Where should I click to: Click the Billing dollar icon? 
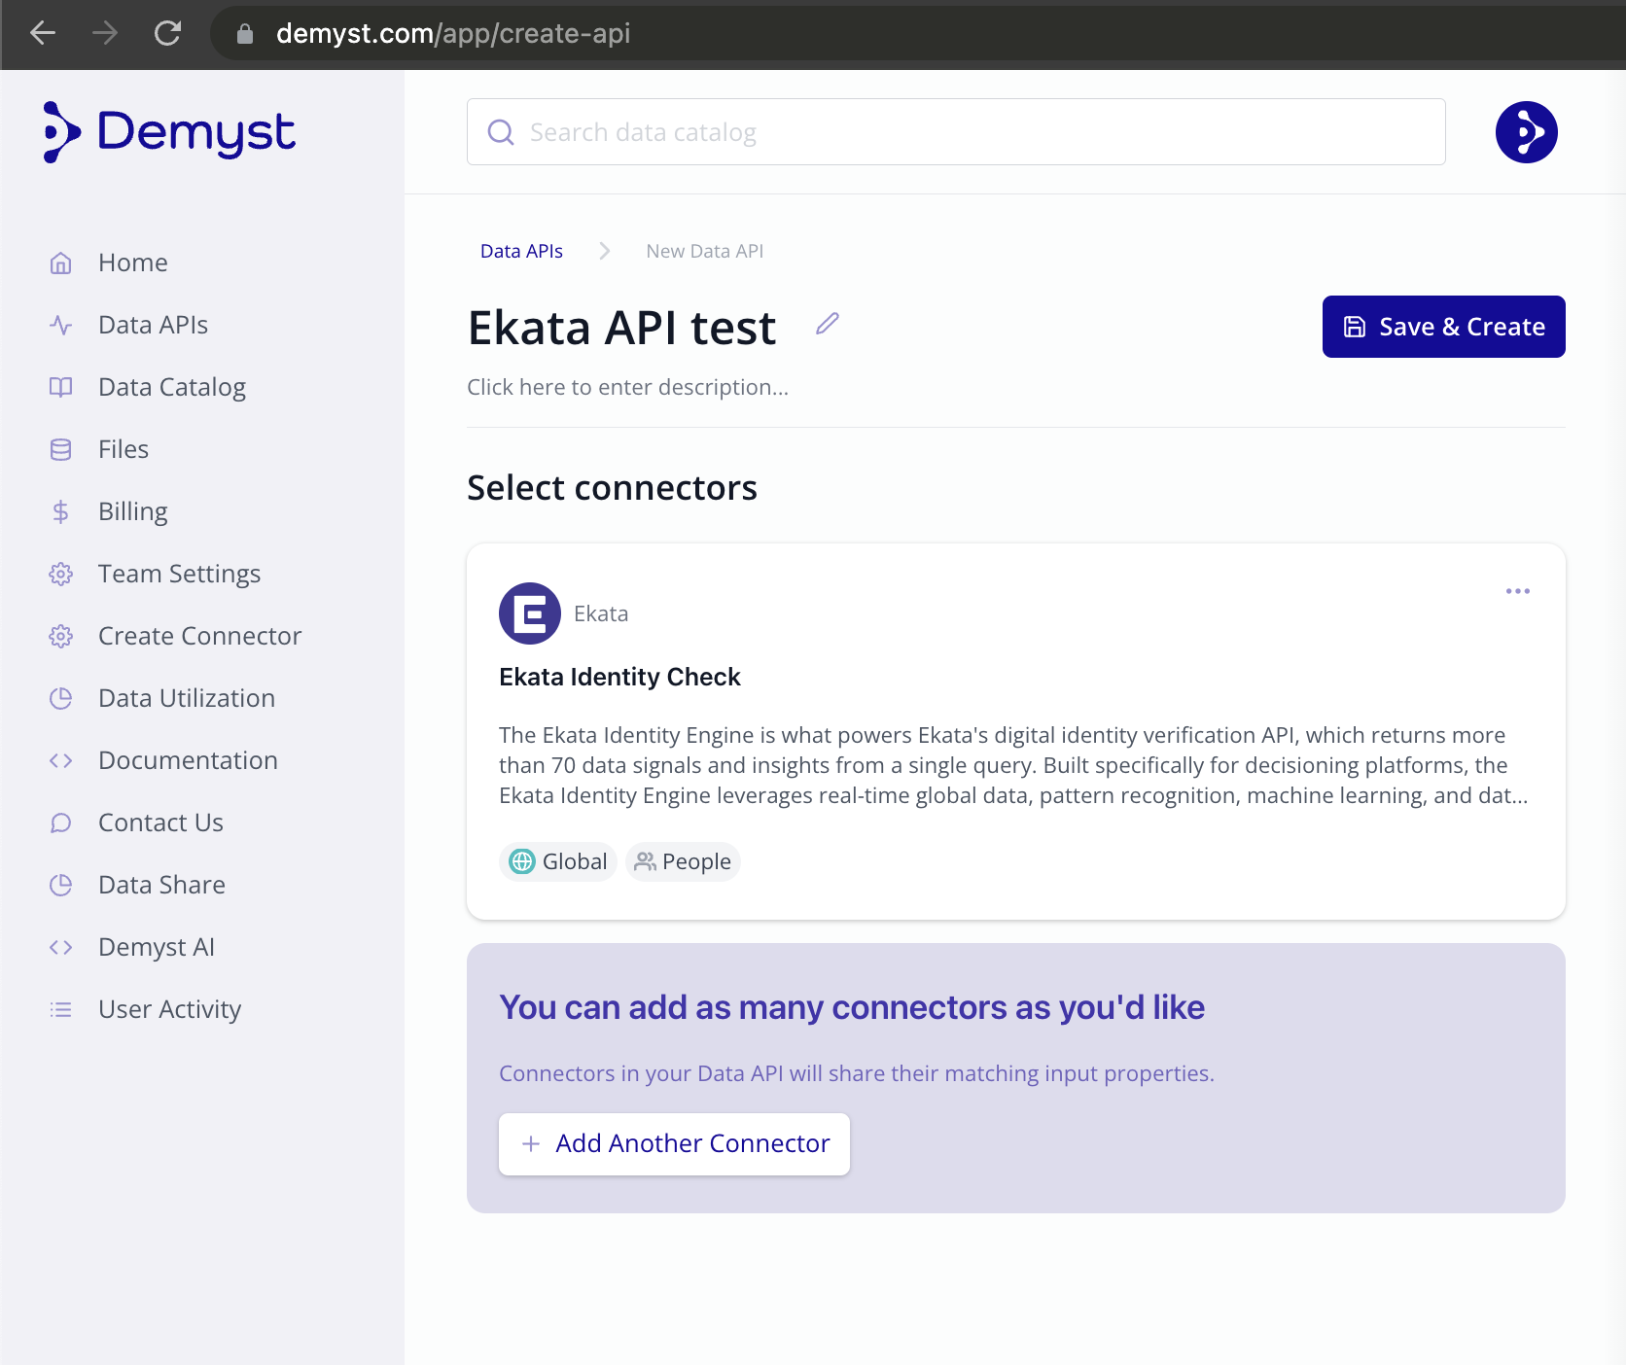click(x=61, y=511)
